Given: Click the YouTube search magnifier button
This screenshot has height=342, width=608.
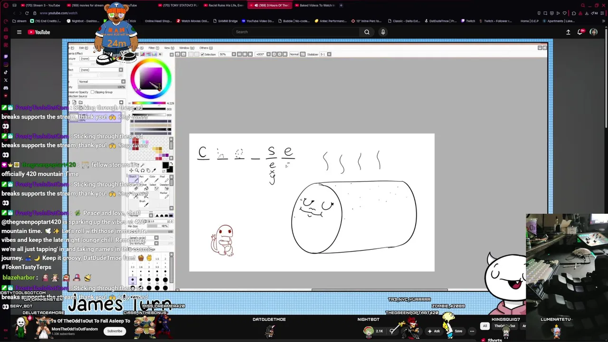Looking at the screenshot, I should (x=367, y=32).
